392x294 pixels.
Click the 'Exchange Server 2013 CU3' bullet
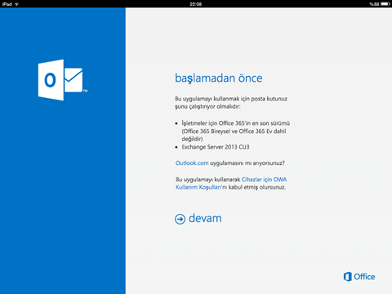click(216, 147)
